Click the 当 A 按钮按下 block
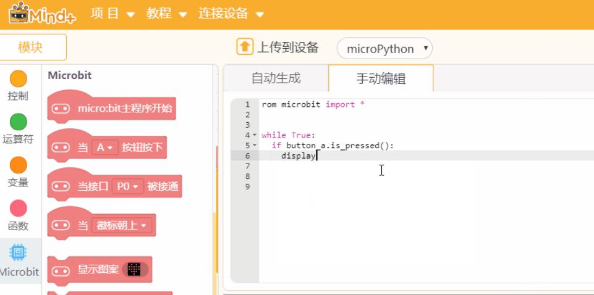 point(107,147)
